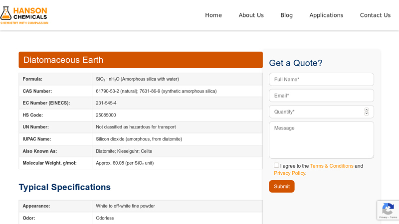Click the reCAPTCHA badge icon

point(388,208)
